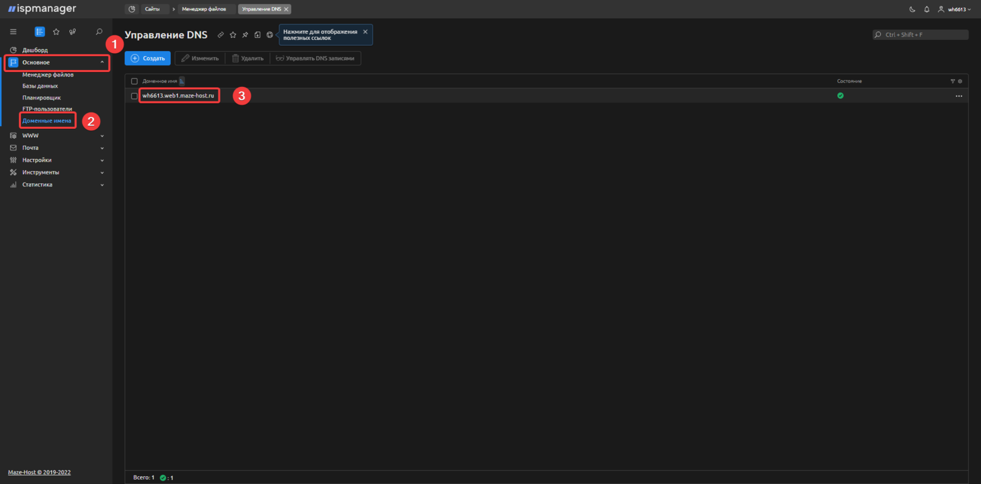Tick the select-all checkbox in table header
The height and width of the screenshot is (484, 981).
[x=135, y=81]
